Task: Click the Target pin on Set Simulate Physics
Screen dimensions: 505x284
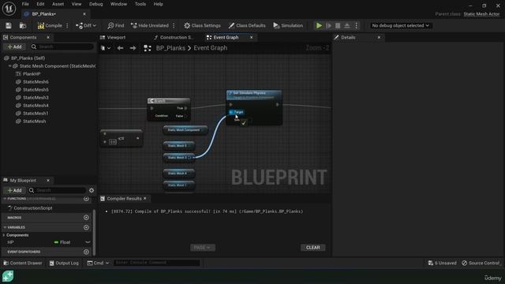Action: 231,112
